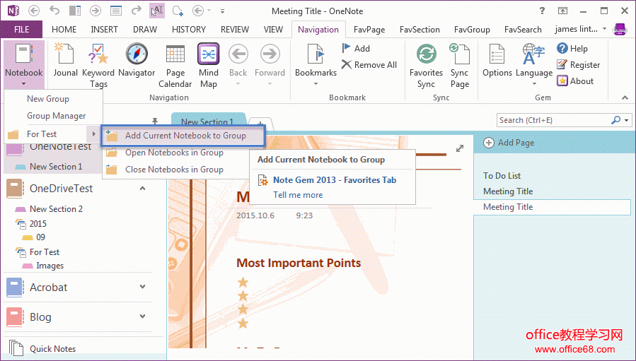Screen dimensions: 636x361
Task: Click the Tell me more link
Action: tap(298, 195)
